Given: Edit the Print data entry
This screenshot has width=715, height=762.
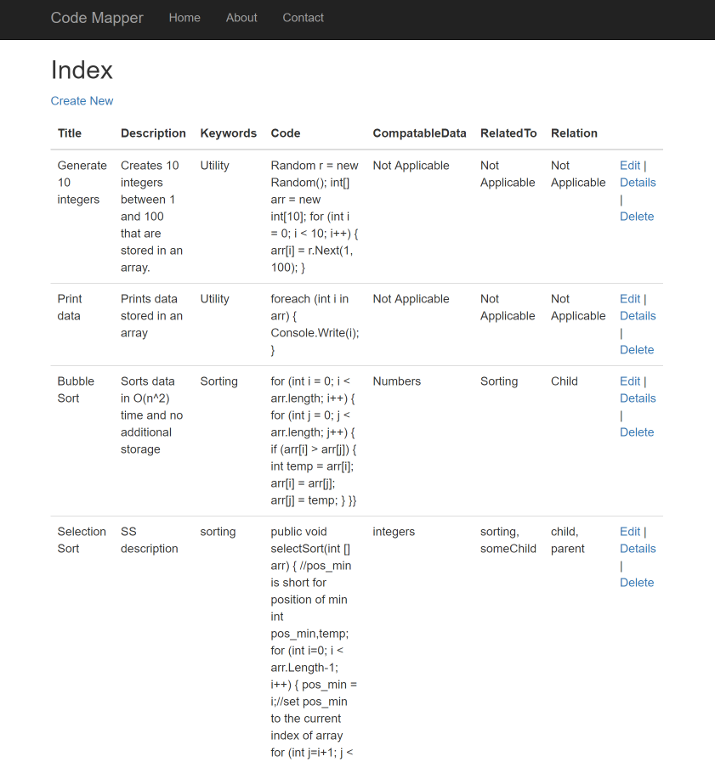Looking at the screenshot, I should tap(630, 299).
